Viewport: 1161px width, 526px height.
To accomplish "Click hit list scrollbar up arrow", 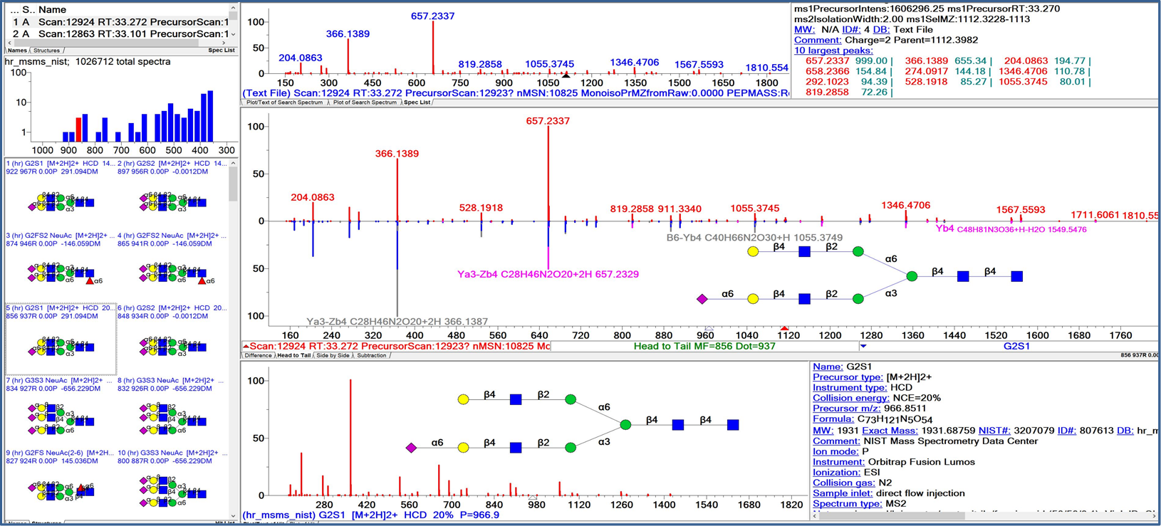I will click(x=233, y=163).
